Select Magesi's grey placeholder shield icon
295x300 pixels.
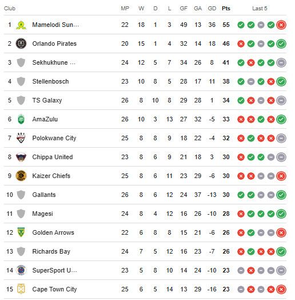coord(21,214)
